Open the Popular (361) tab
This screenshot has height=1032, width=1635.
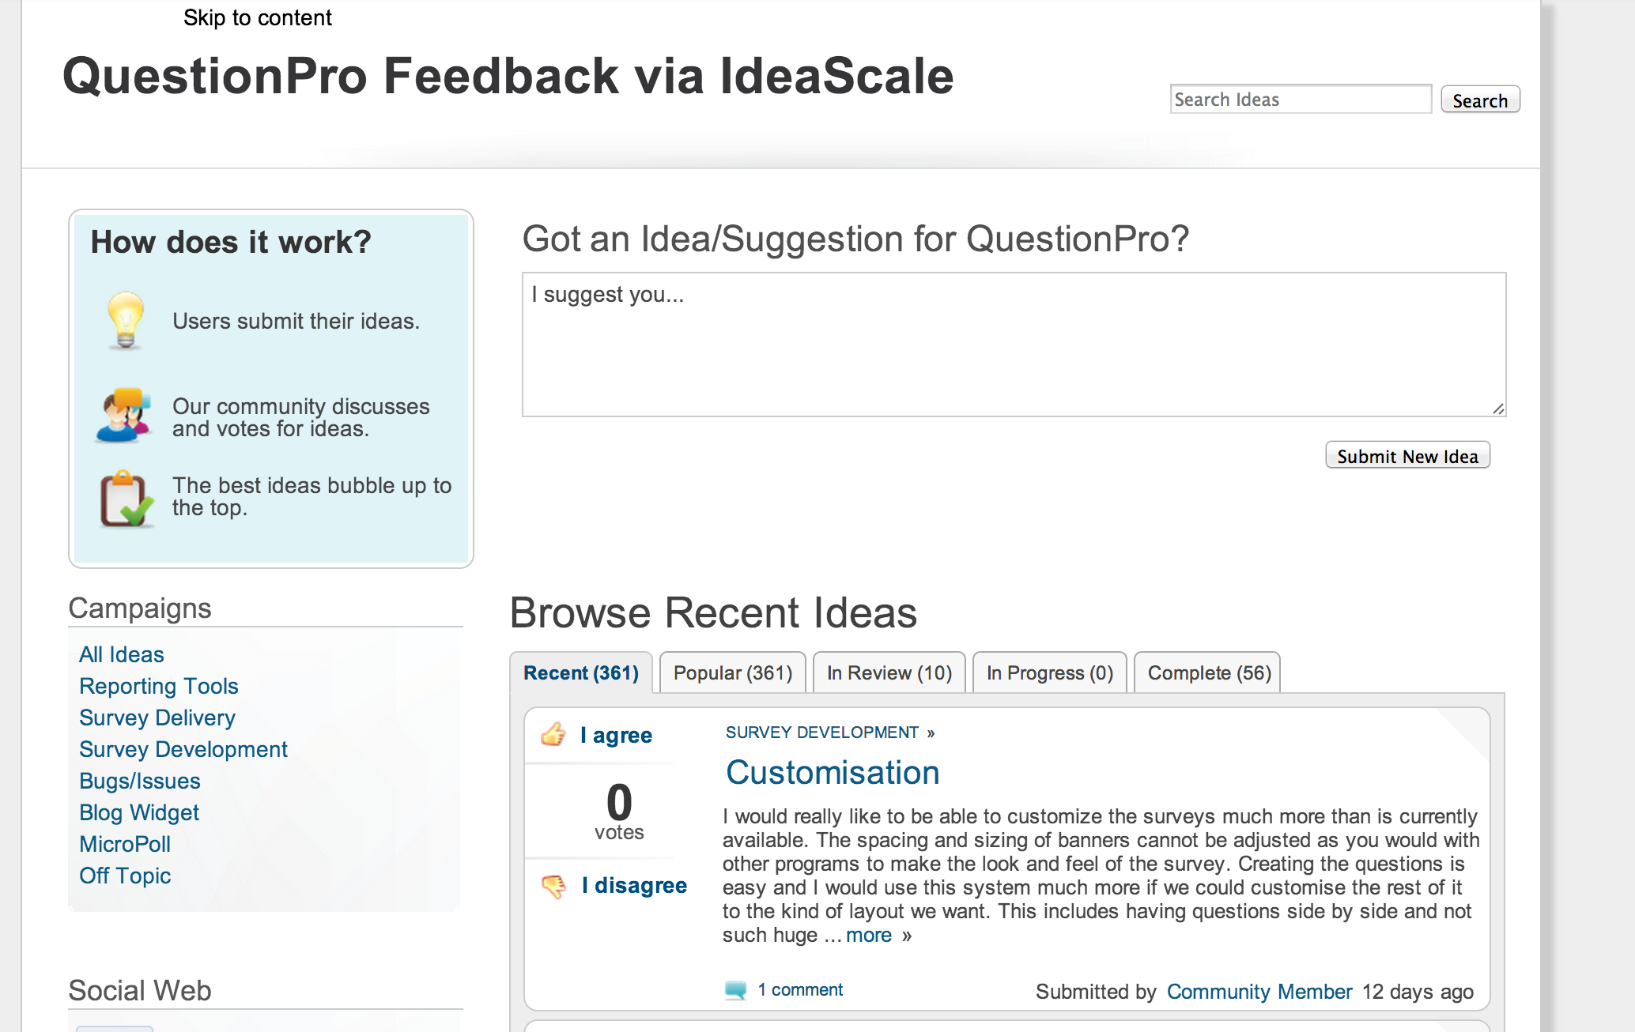(733, 673)
